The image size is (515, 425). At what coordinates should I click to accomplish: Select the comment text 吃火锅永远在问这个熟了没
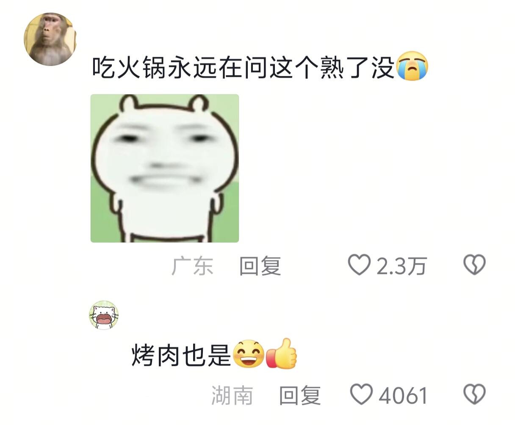click(x=244, y=67)
